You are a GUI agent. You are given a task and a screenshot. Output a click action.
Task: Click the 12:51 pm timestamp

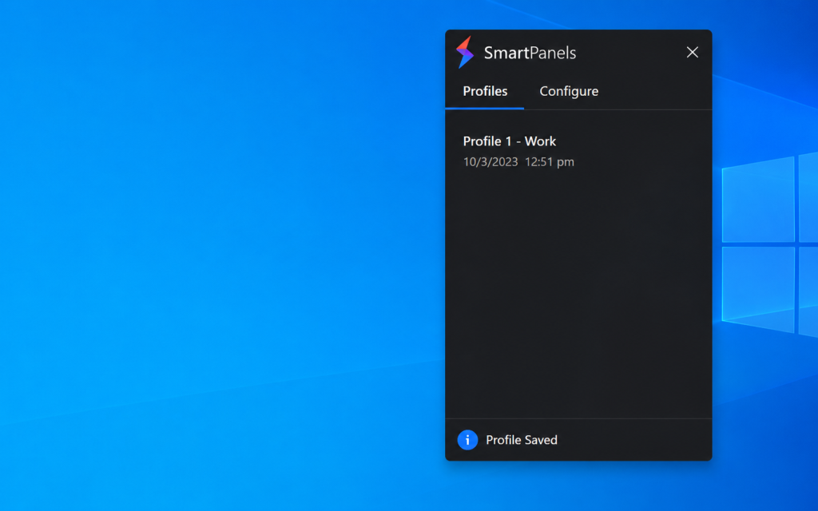(550, 162)
